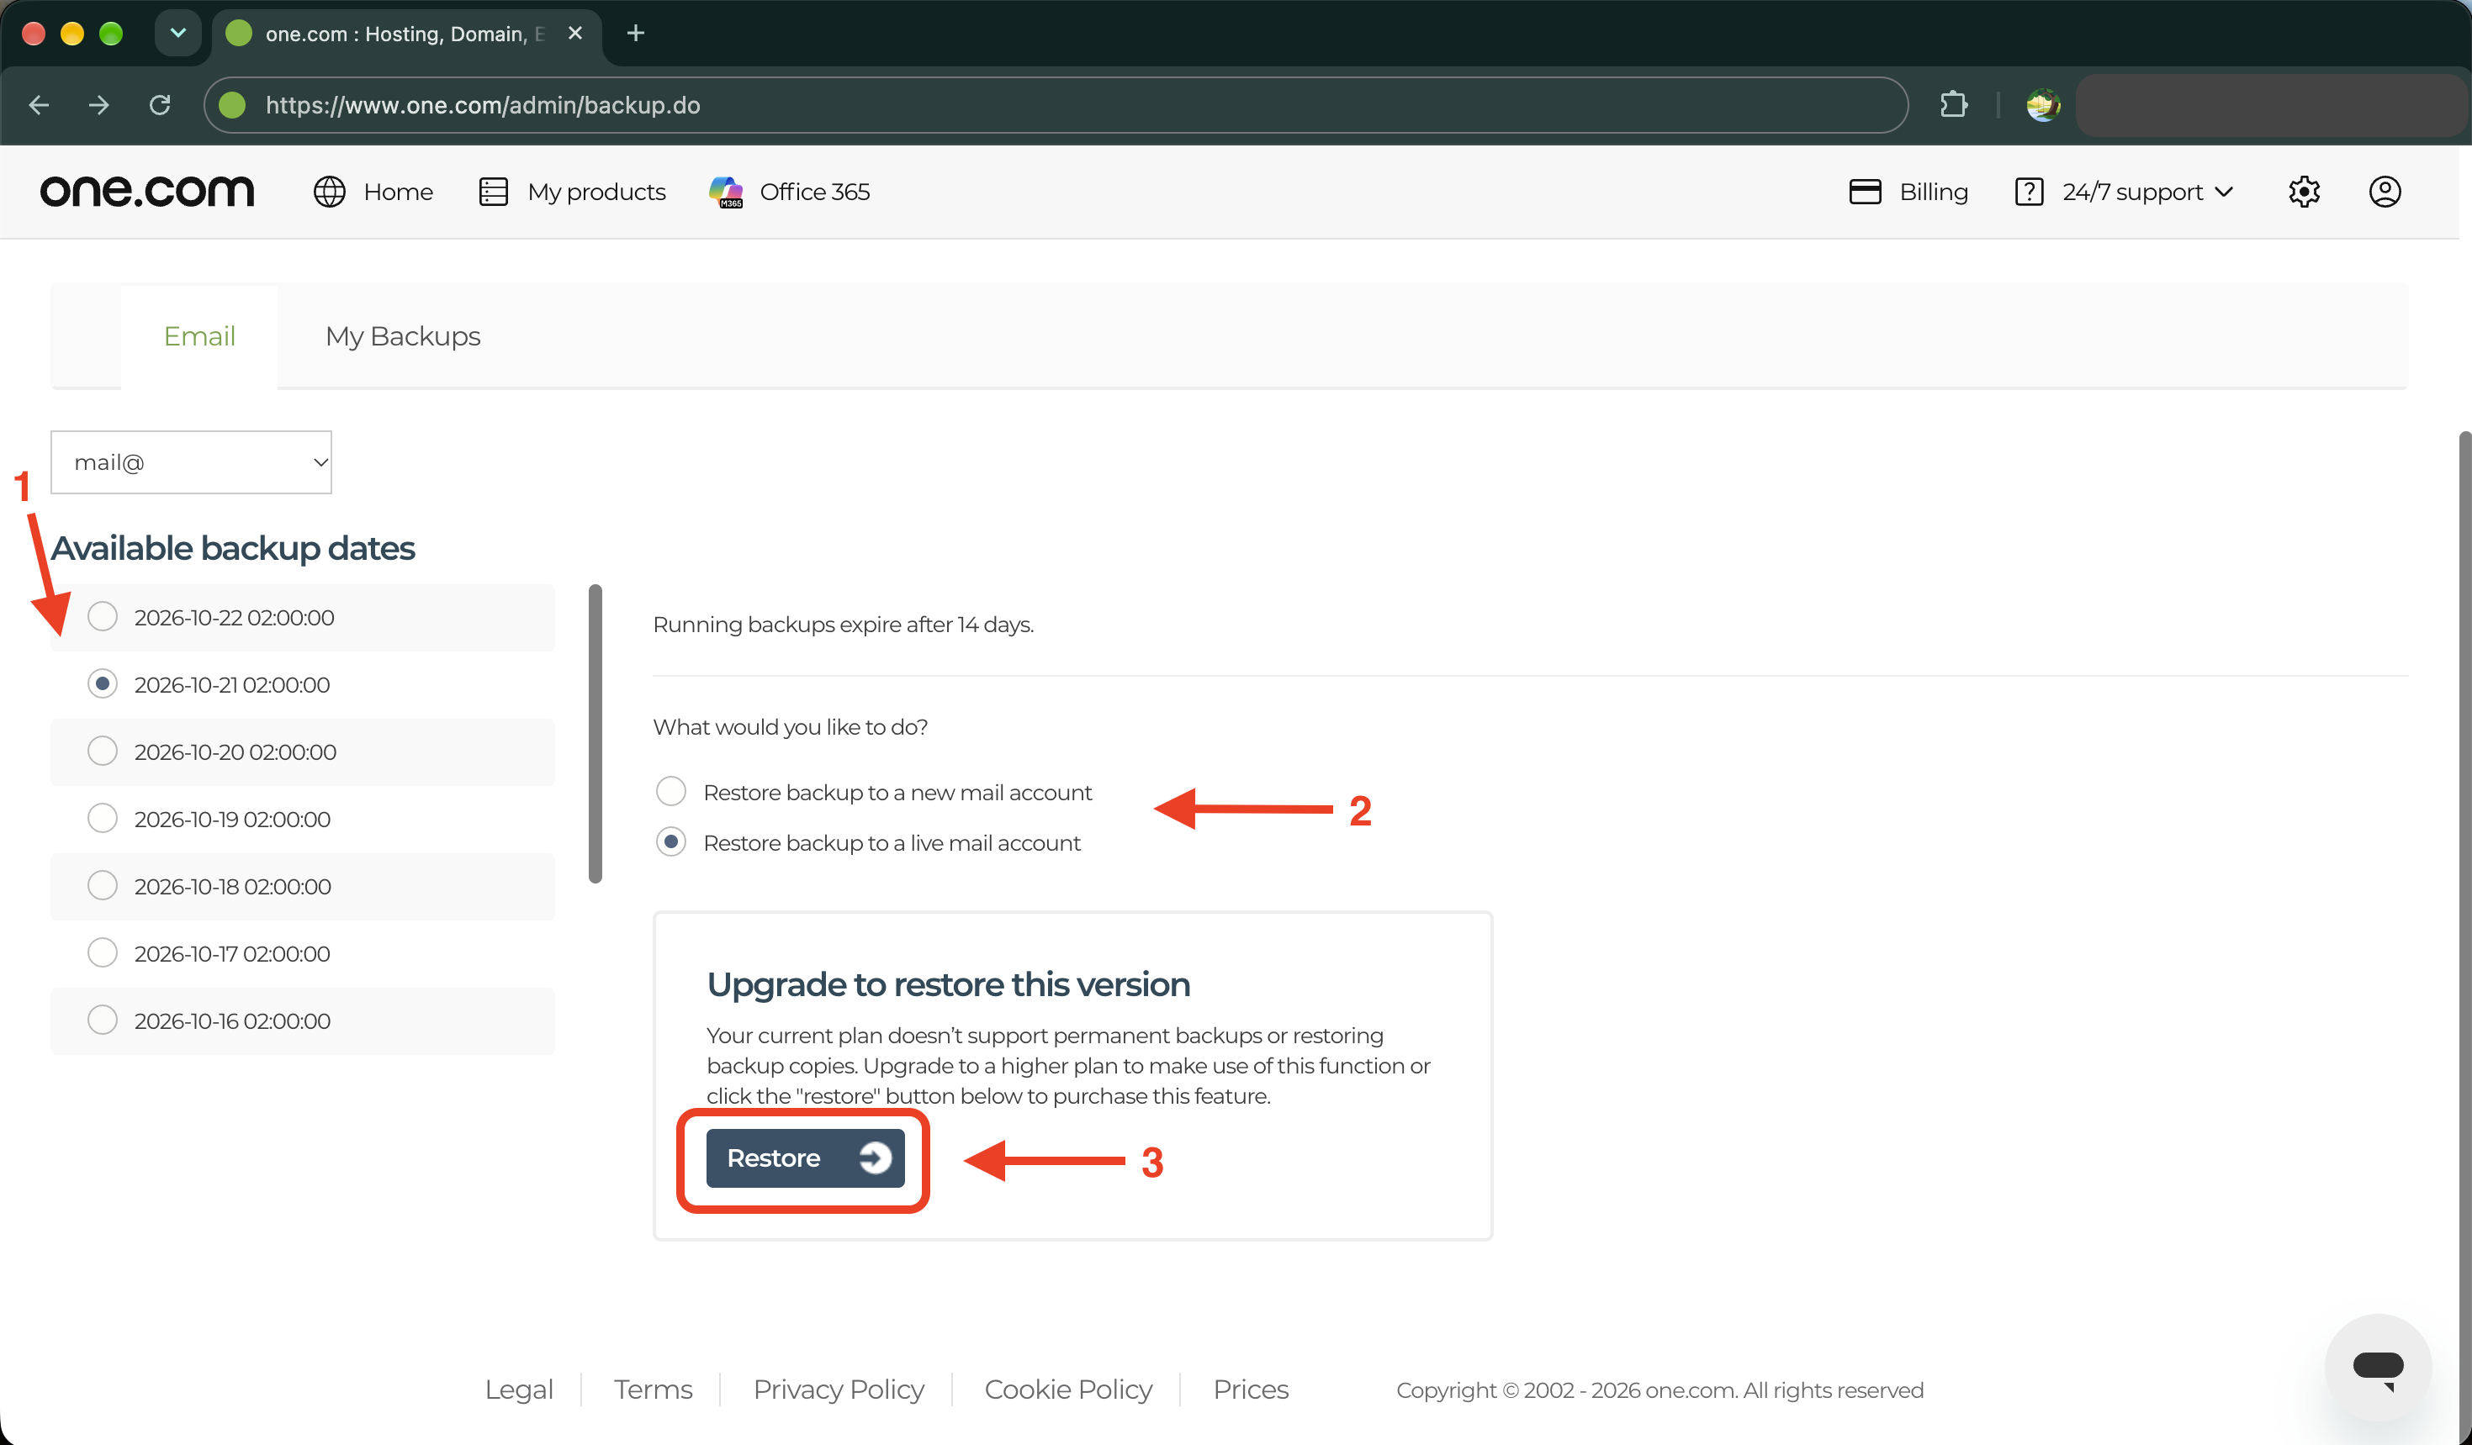This screenshot has height=1445, width=2472.
Task: Click the browser back arrow
Action: pyautogui.click(x=40, y=105)
